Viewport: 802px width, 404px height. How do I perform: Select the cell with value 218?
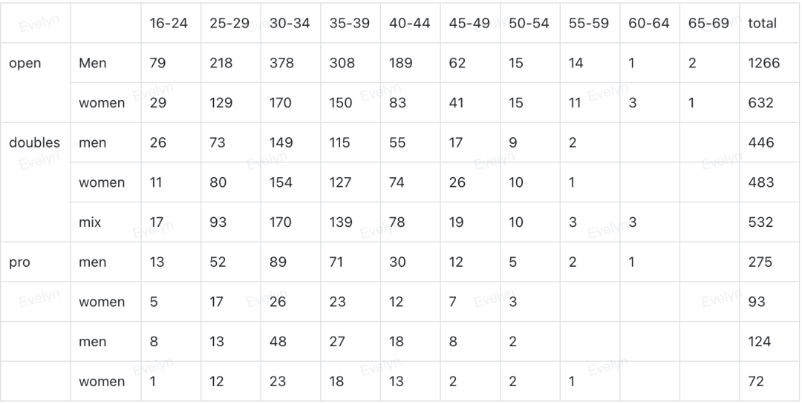point(221,63)
